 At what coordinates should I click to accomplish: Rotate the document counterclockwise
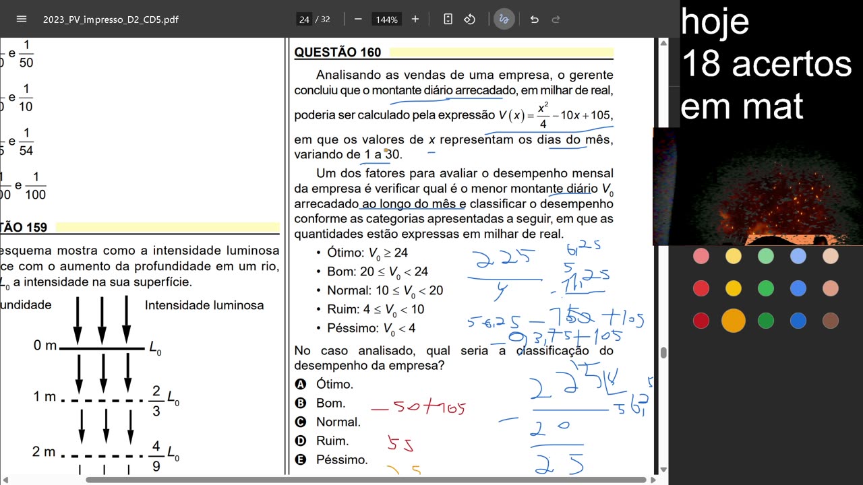click(470, 19)
